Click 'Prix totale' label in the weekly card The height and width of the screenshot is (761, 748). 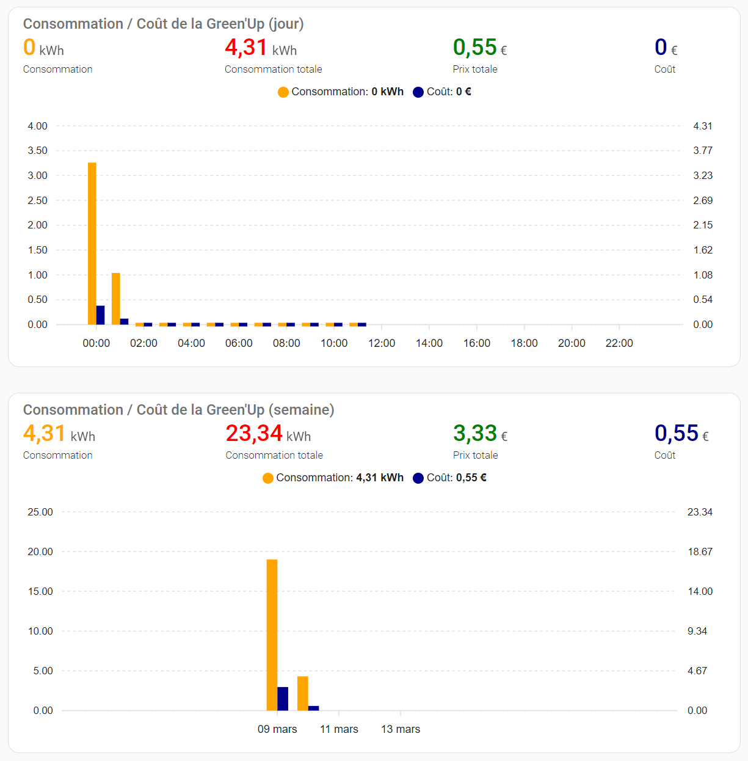[x=476, y=456]
